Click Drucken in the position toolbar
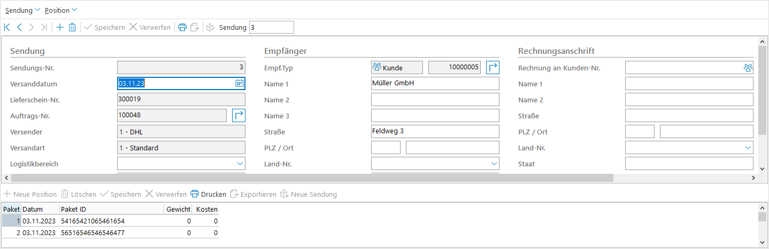Screen dimensions: 769x249 (209, 194)
